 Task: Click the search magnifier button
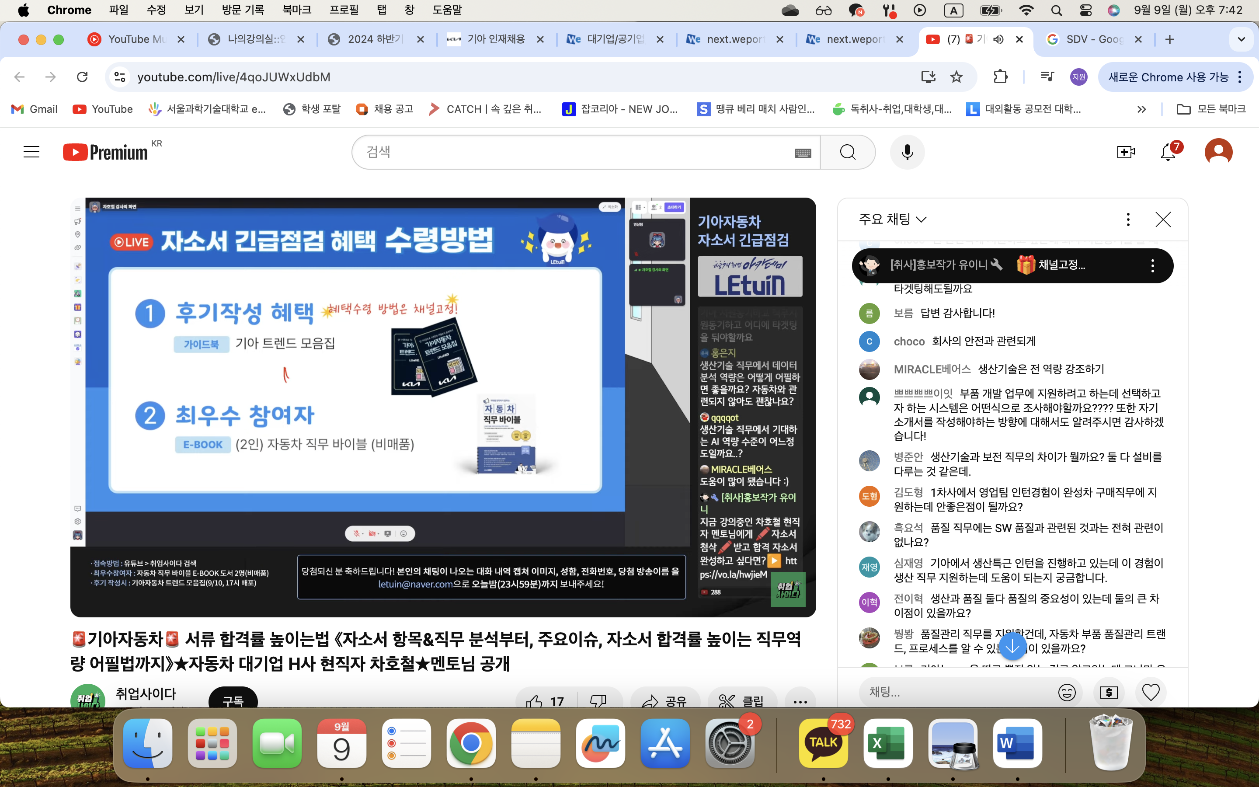(848, 152)
